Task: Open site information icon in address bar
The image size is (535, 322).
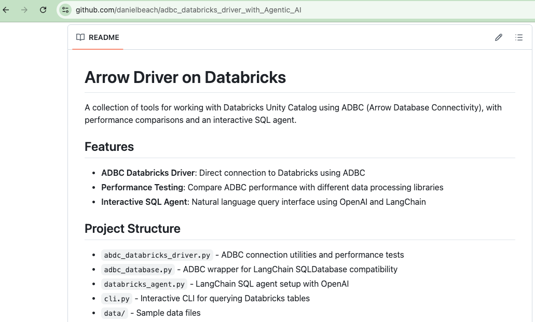Action: (x=65, y=10)
